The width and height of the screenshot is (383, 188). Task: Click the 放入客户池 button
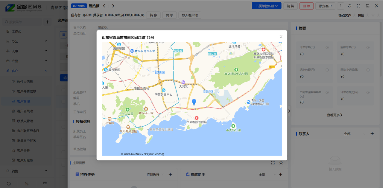pos(190,15)
